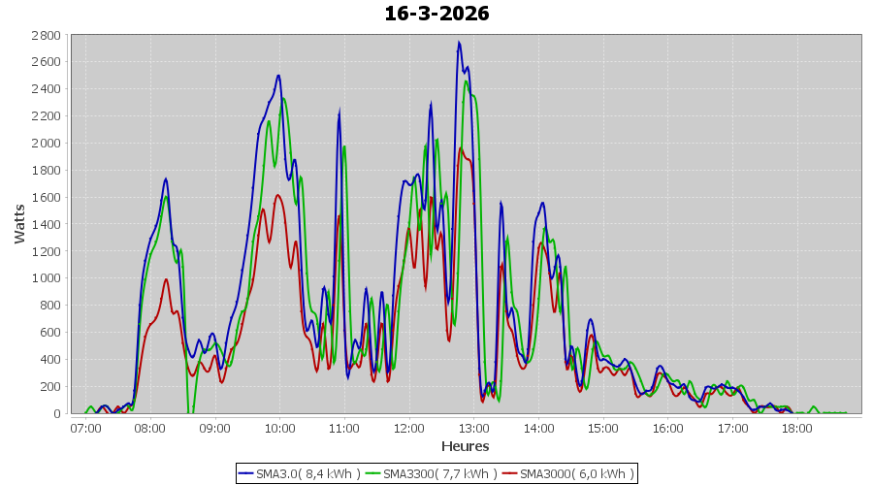Click the 13:00 tick on the time axis
The height and width of the screenshot is (485, 873).
pos(473,428)
